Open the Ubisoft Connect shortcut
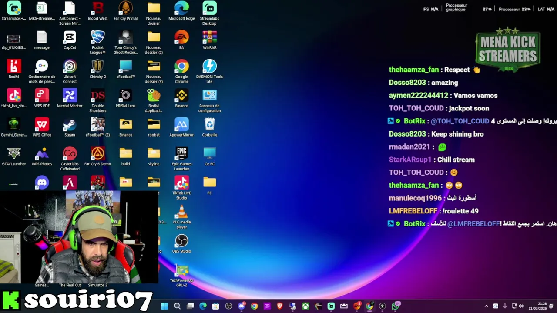 [70, 72]
